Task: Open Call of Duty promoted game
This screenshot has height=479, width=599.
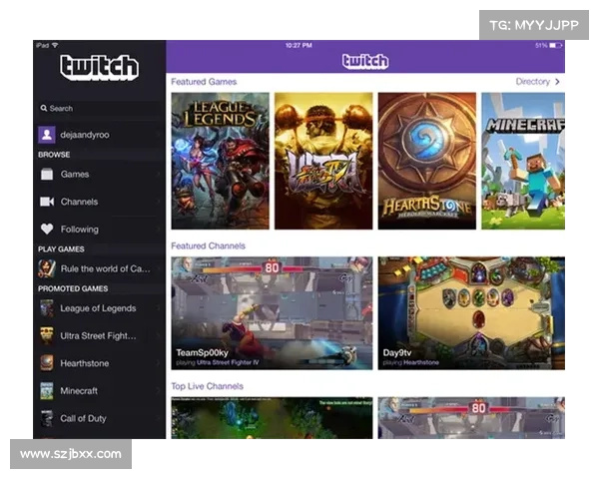Action: point(100,418)
